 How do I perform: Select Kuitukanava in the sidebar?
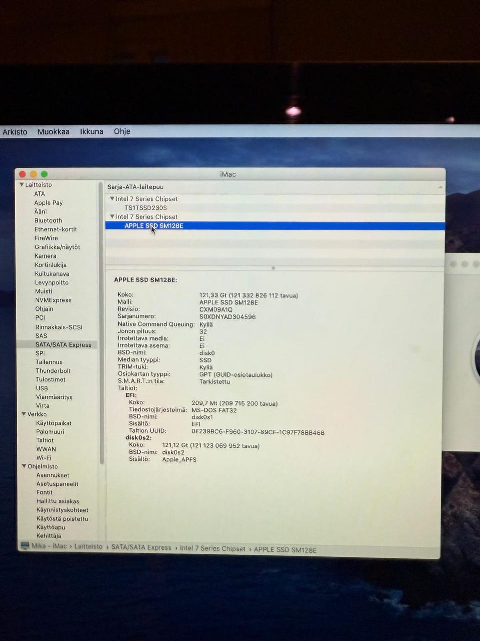[x=52, y=274]
